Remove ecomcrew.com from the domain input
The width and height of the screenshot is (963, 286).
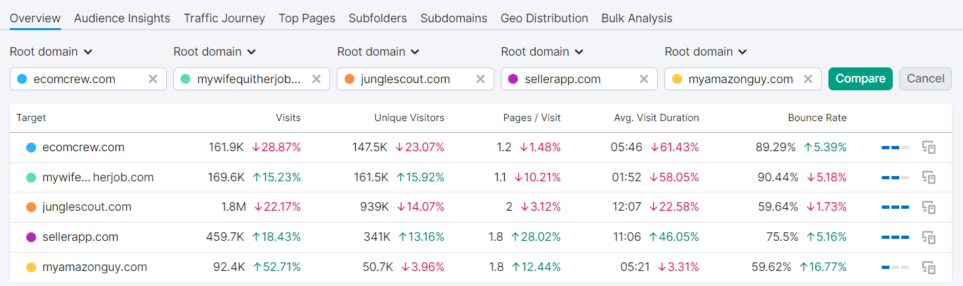153,79
